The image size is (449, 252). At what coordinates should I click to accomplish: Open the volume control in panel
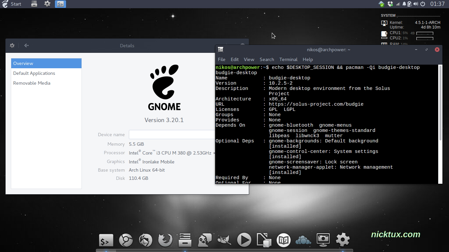(x=416, y=4)
